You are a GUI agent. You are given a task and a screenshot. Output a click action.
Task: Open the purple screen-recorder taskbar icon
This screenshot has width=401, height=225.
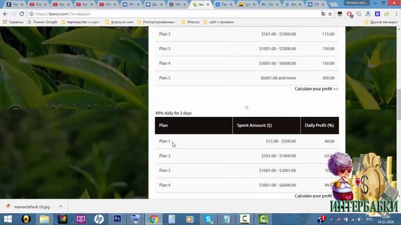click(81, 219)
